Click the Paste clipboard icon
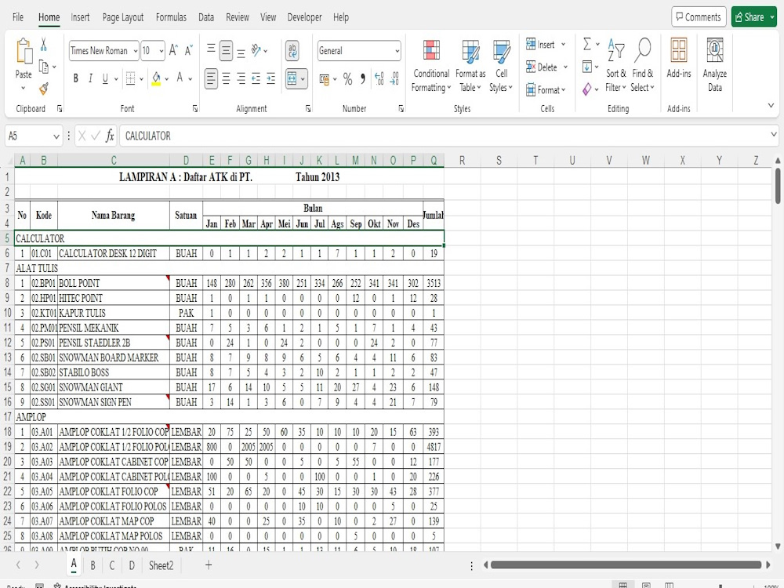 (24, 51)
